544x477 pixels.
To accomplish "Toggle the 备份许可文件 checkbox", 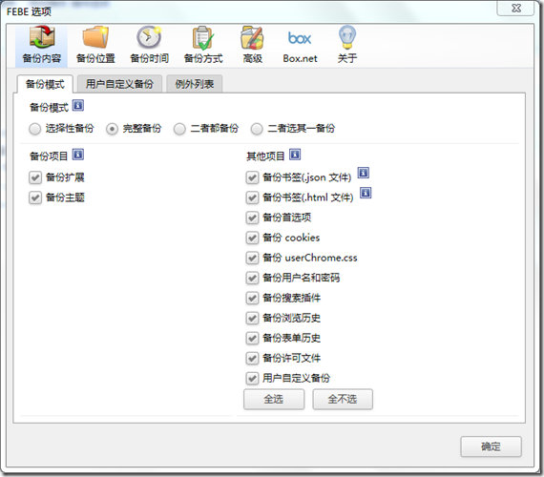I will click(x=252, y=359).
